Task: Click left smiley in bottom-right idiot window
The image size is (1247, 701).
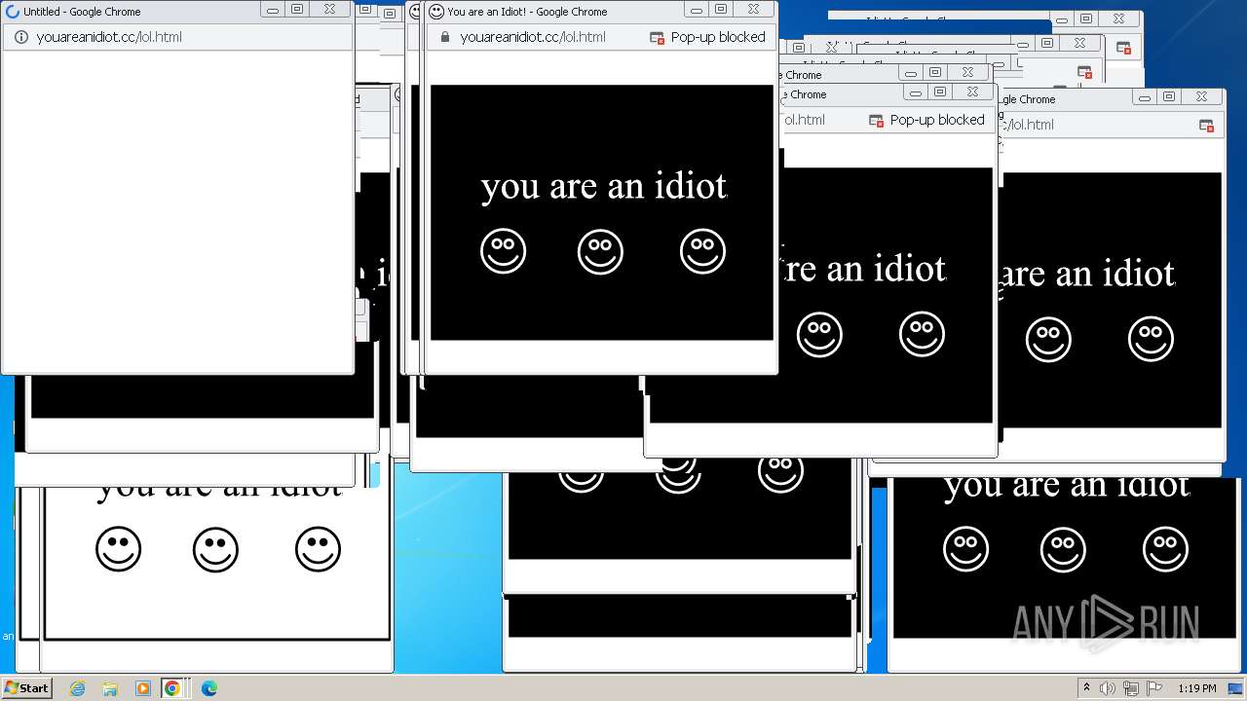Action: 965,548
